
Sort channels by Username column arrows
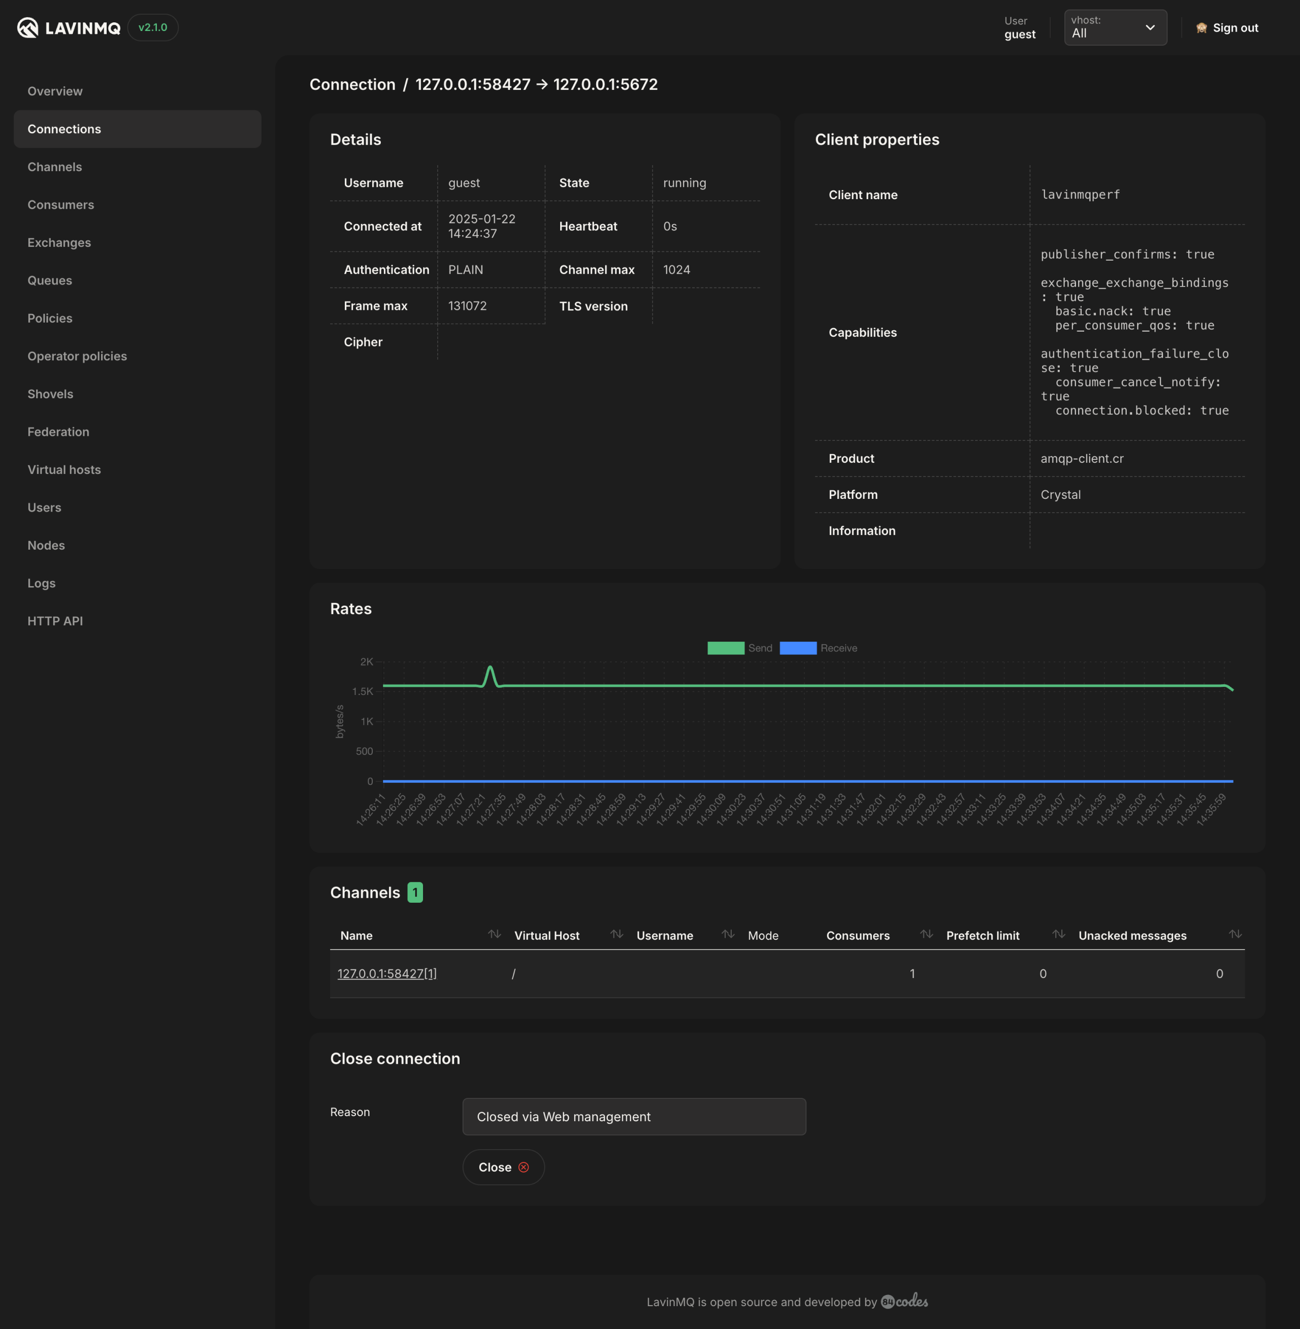[x=728, y=934]
